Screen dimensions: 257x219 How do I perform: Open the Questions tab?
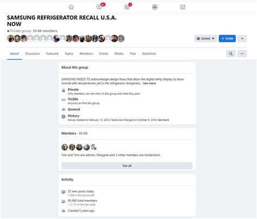click(x=149, y=54)
